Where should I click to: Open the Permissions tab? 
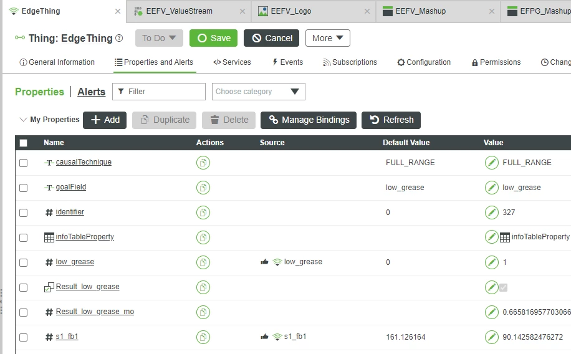coord(496,62)
